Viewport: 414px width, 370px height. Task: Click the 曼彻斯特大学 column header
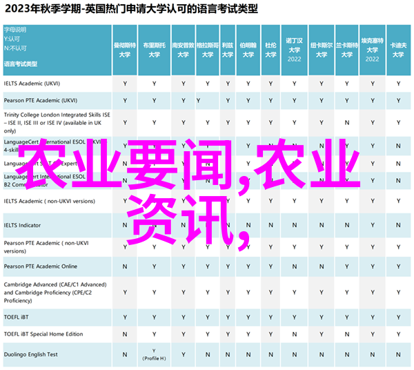pos(125,50)
